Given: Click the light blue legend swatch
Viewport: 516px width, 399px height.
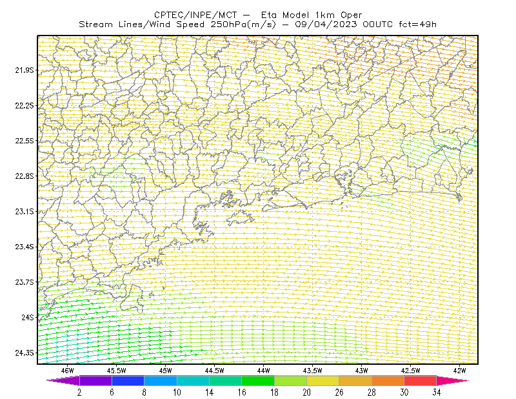Looking at the screenshot, I should click(x=161, y=380).
